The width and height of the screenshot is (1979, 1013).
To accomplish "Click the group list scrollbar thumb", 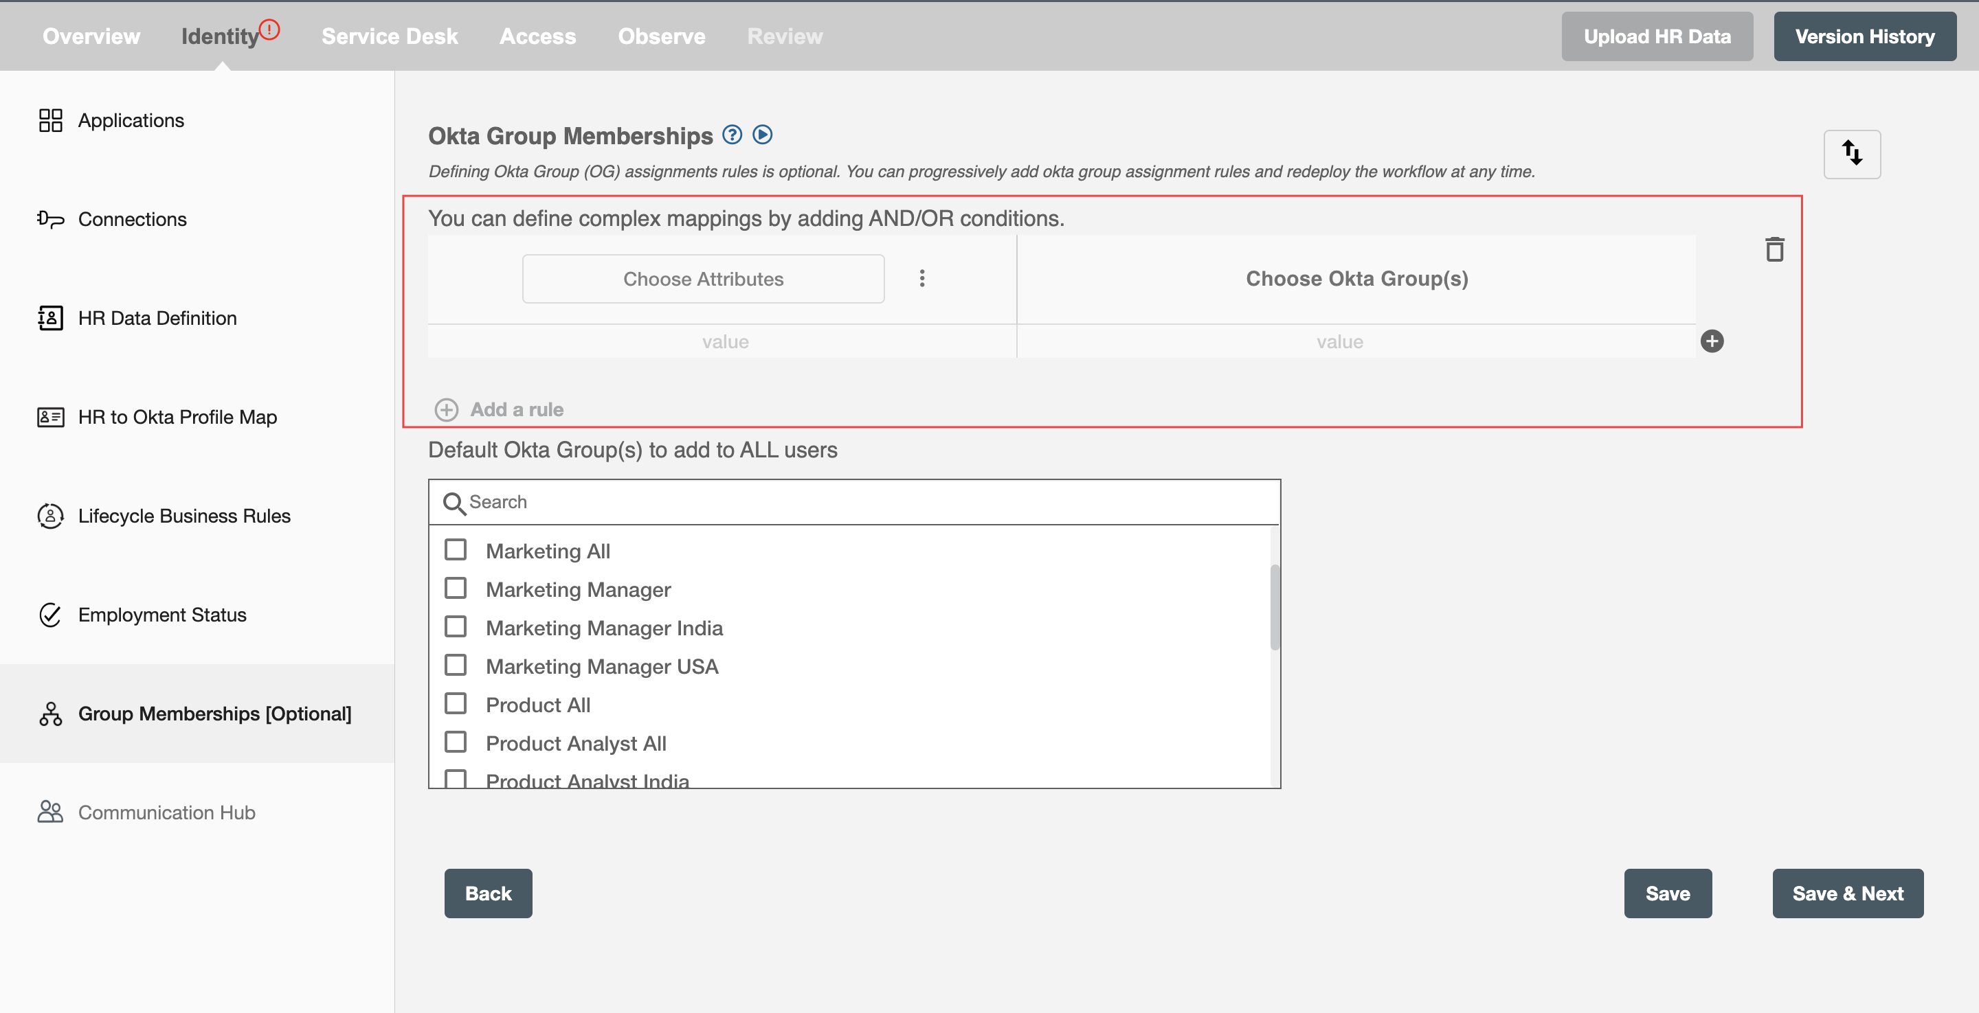I will (1275, 606).
